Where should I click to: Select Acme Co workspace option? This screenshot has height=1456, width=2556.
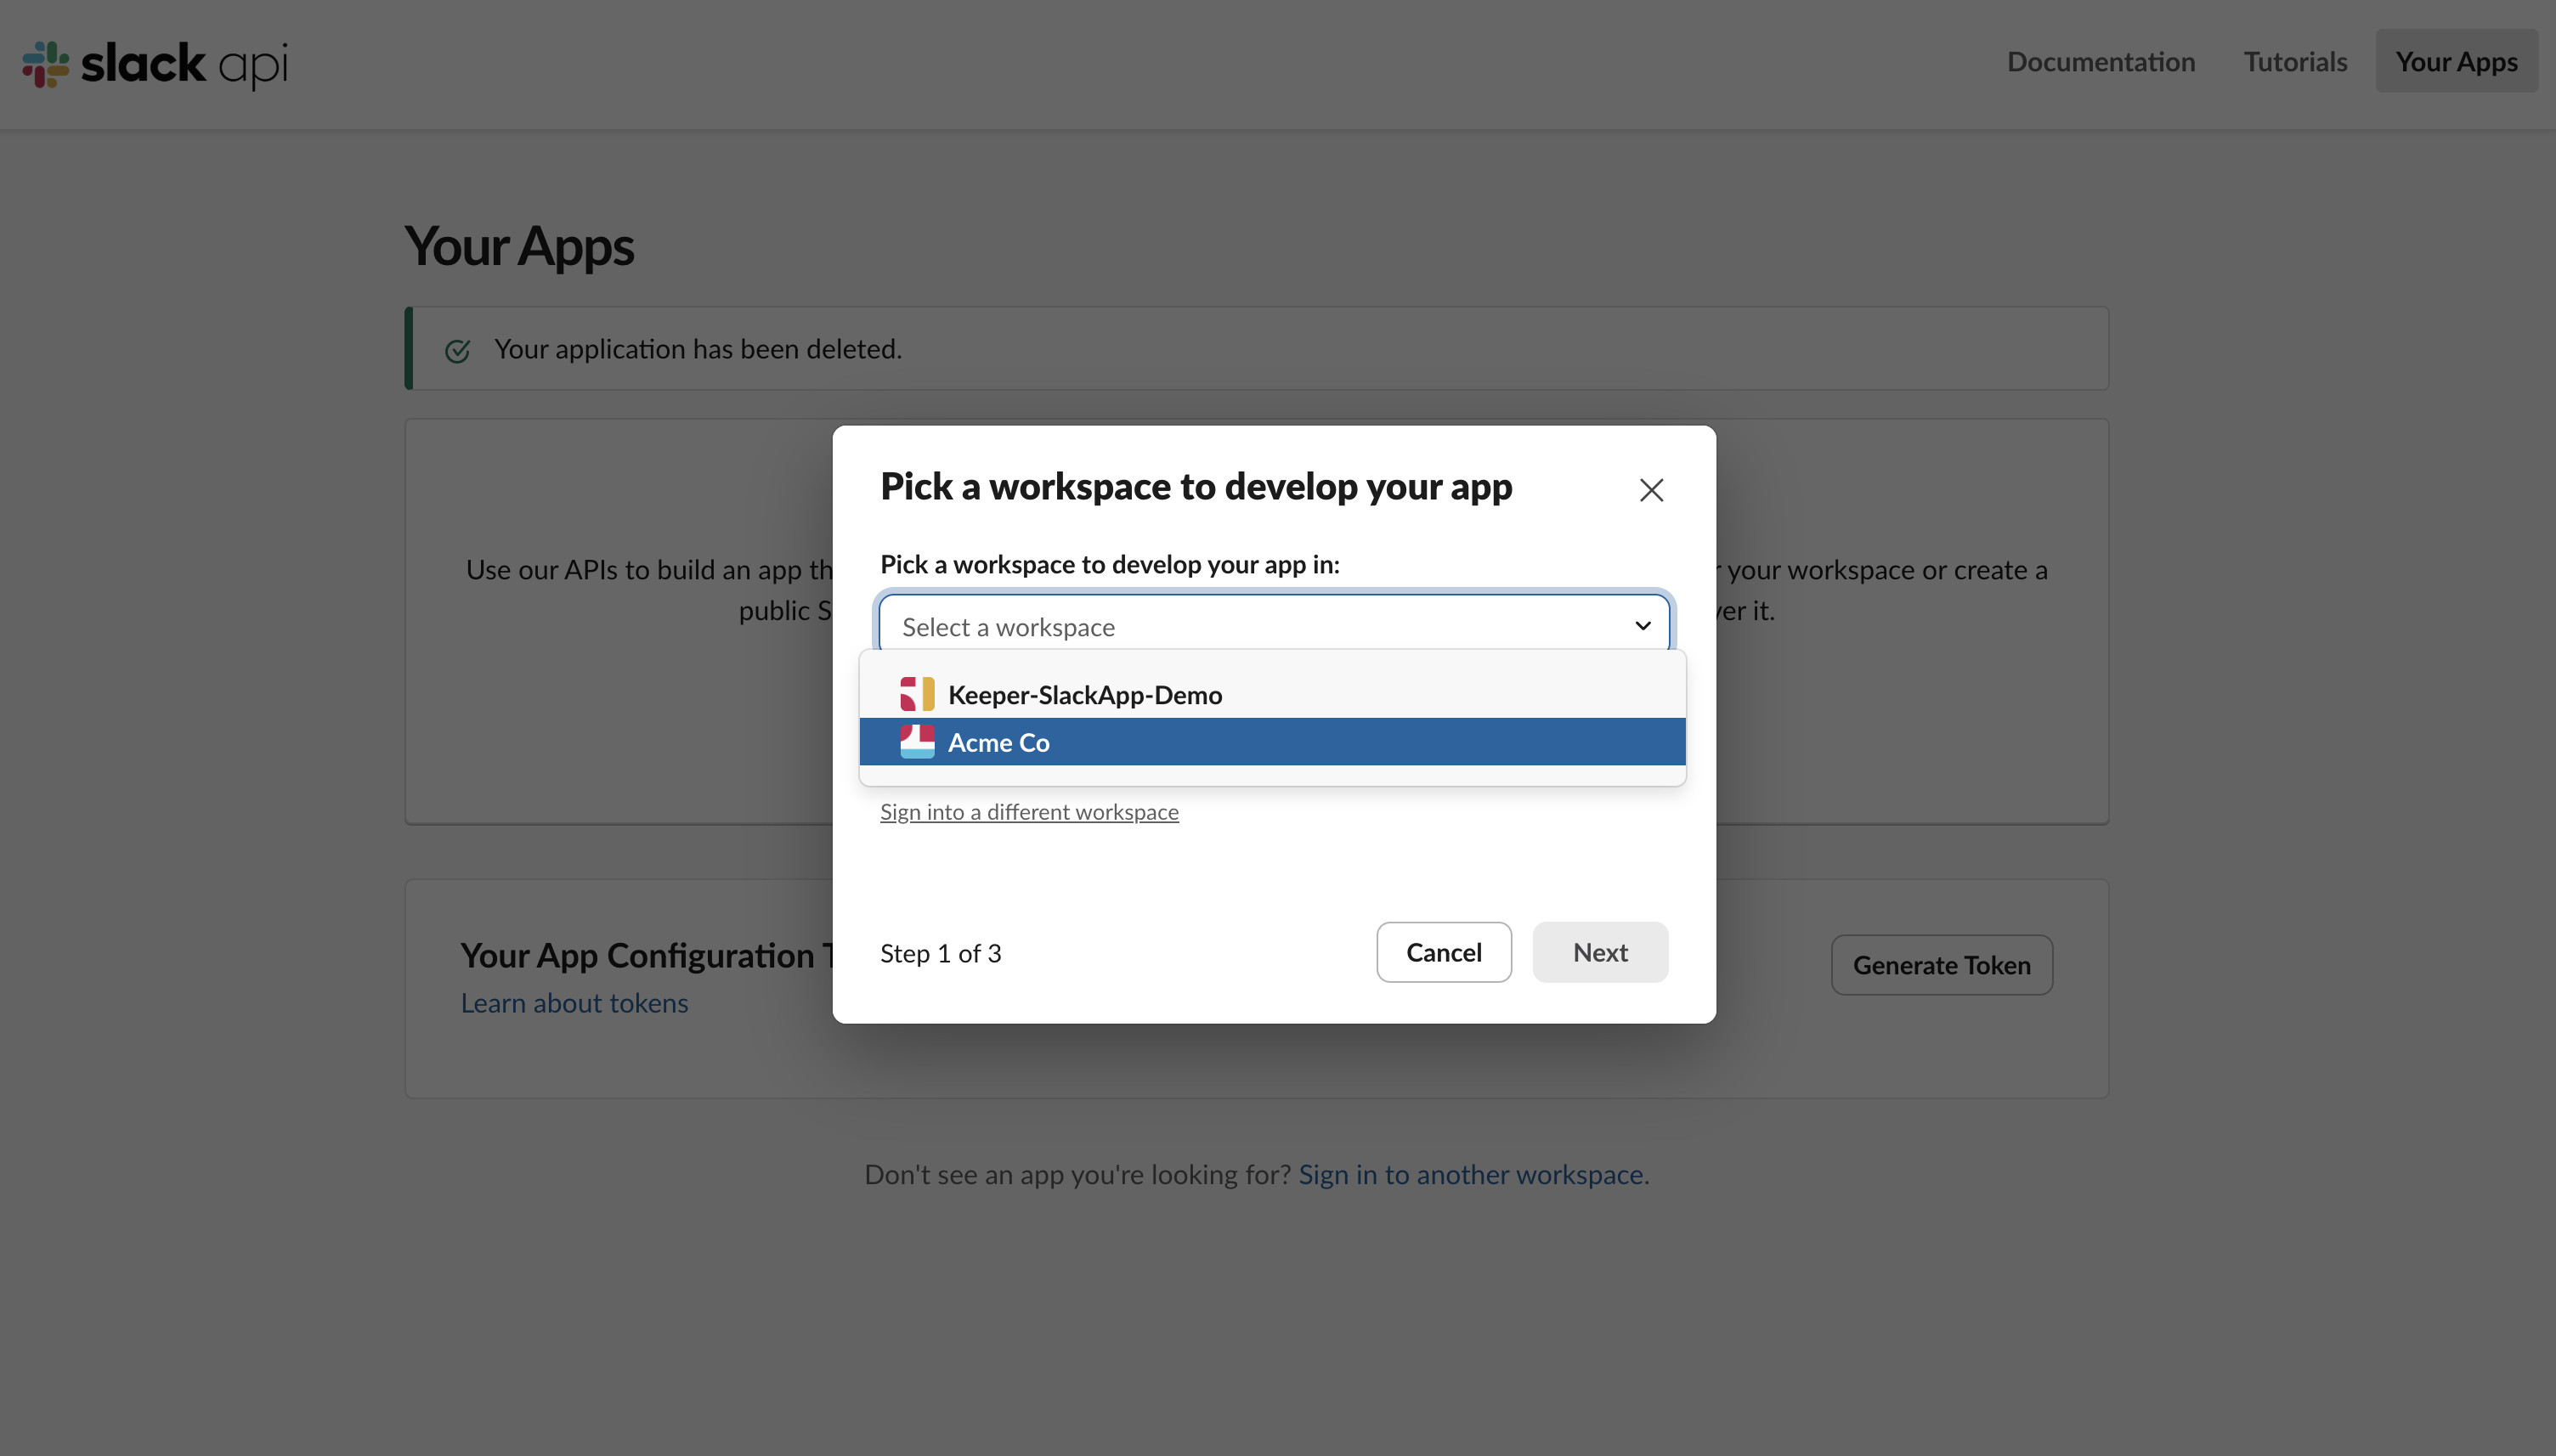tap(998, 742)
